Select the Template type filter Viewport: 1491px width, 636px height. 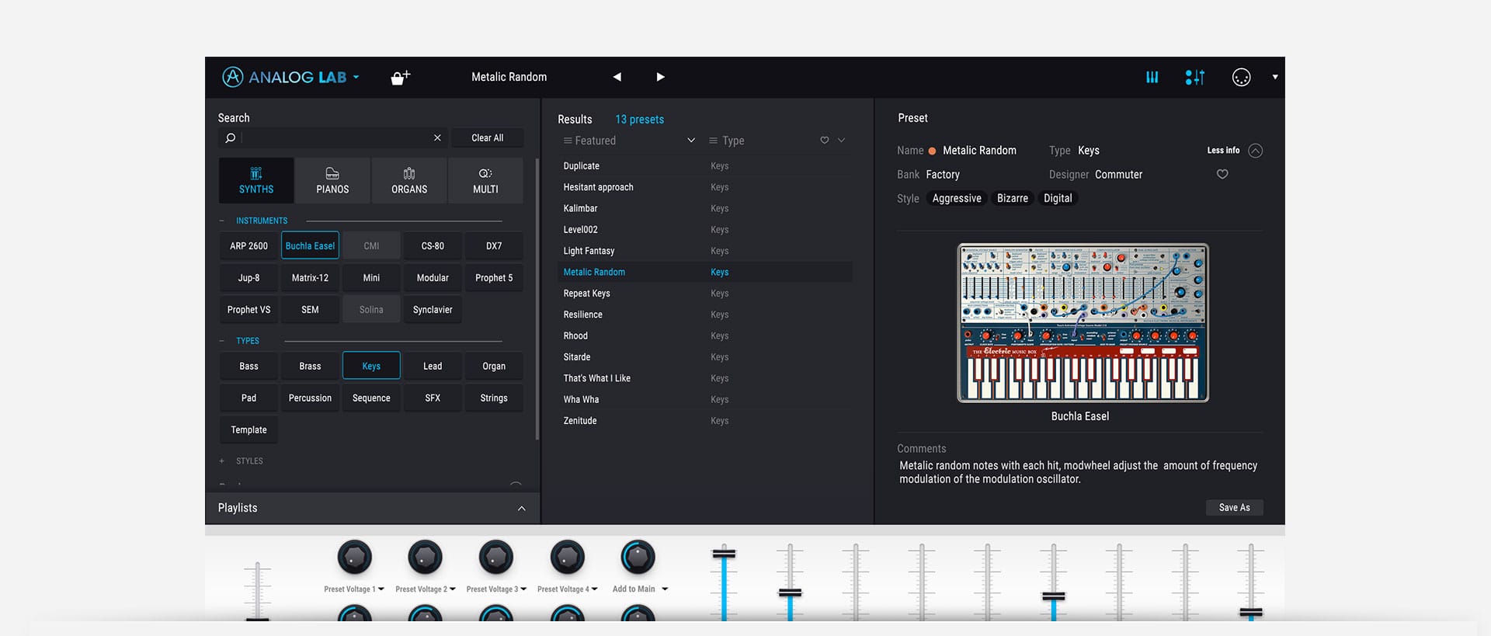pos(248,429)
